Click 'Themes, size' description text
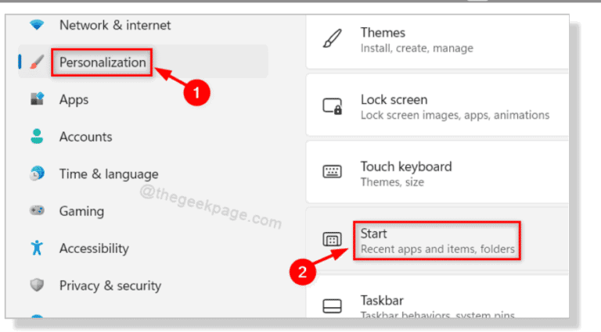The width and height of the screenshot is (601, 332). pos(392,182)
